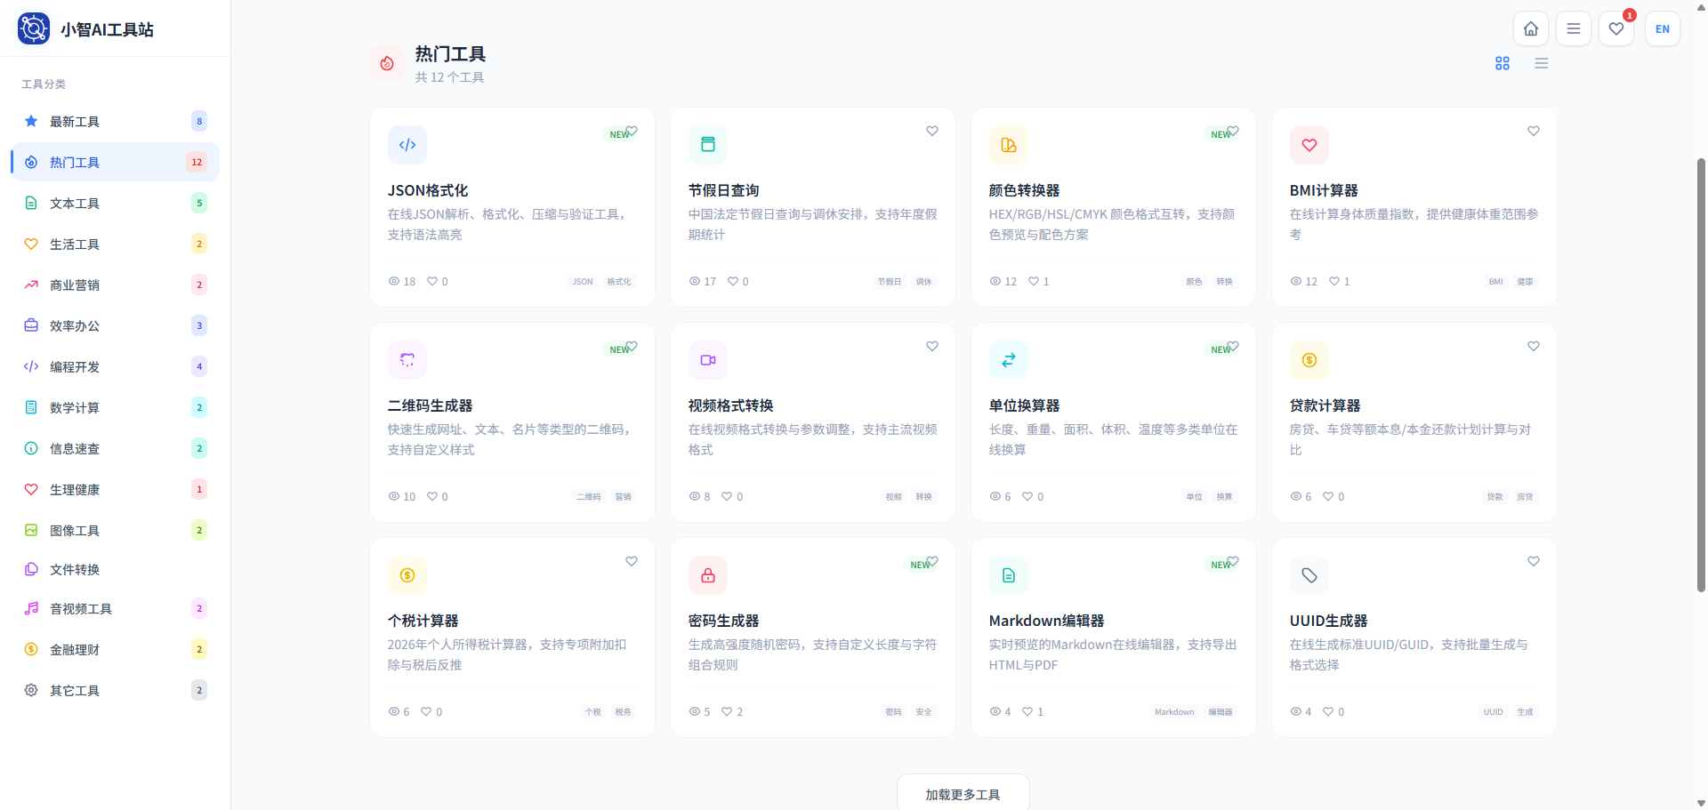Click the 数学计算 icon in sidebar
Viewport: 1708px width, 810px height.
coord(31,407)
